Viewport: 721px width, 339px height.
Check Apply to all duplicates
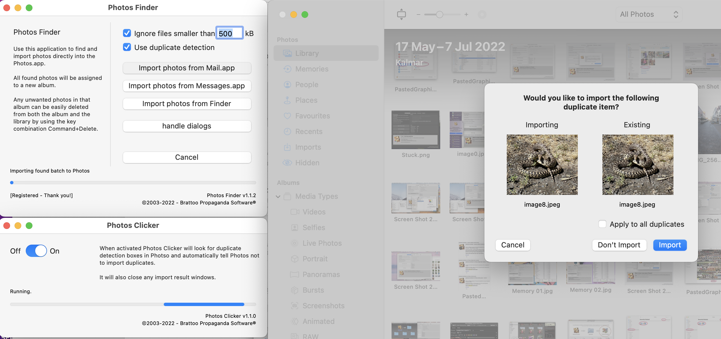[x=602, y=224]
